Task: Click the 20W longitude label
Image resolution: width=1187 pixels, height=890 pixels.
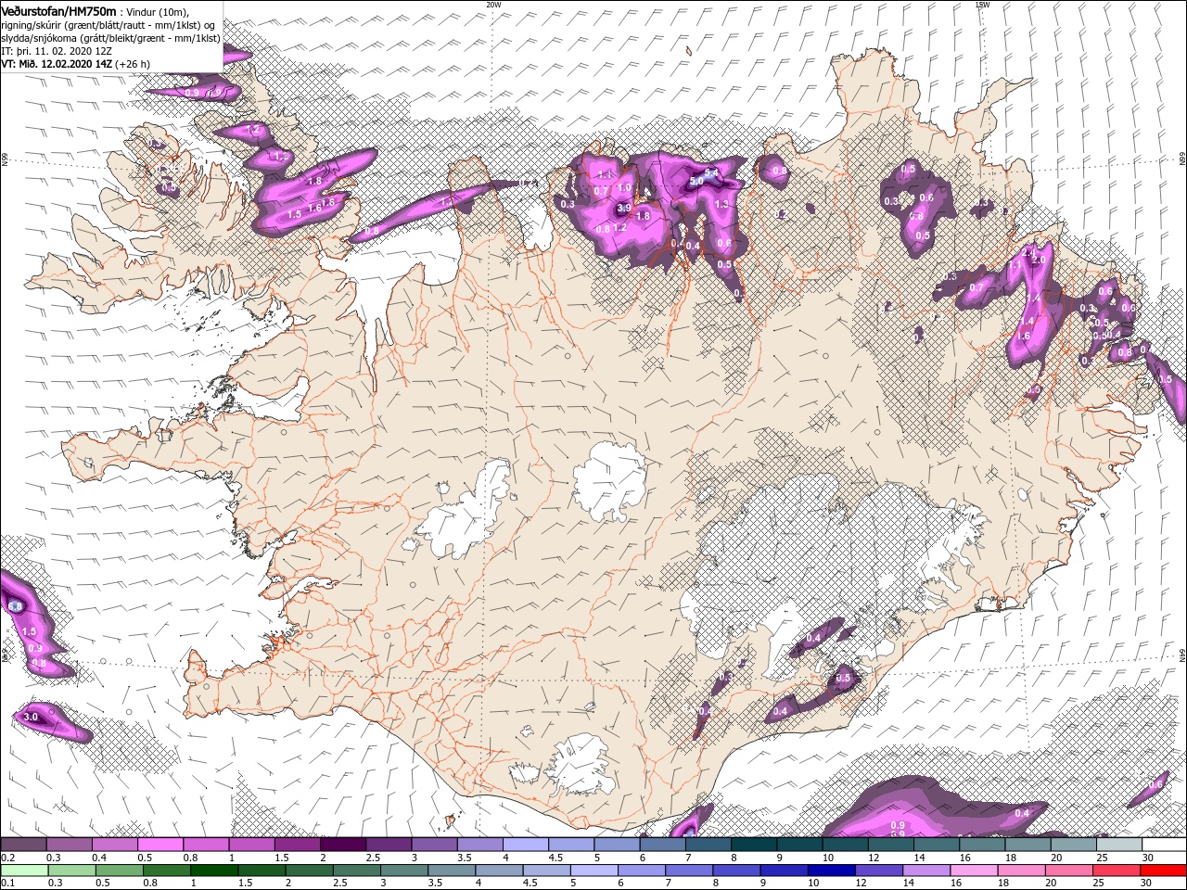Action: (x=493, y=5)
